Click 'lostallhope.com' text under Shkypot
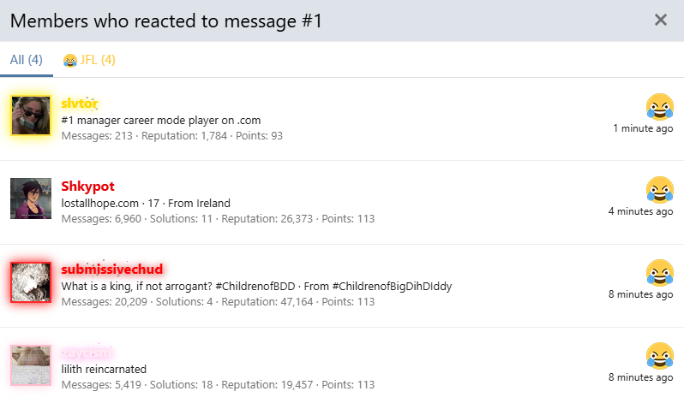The image size is (684, 409). (x=100, y=204)
